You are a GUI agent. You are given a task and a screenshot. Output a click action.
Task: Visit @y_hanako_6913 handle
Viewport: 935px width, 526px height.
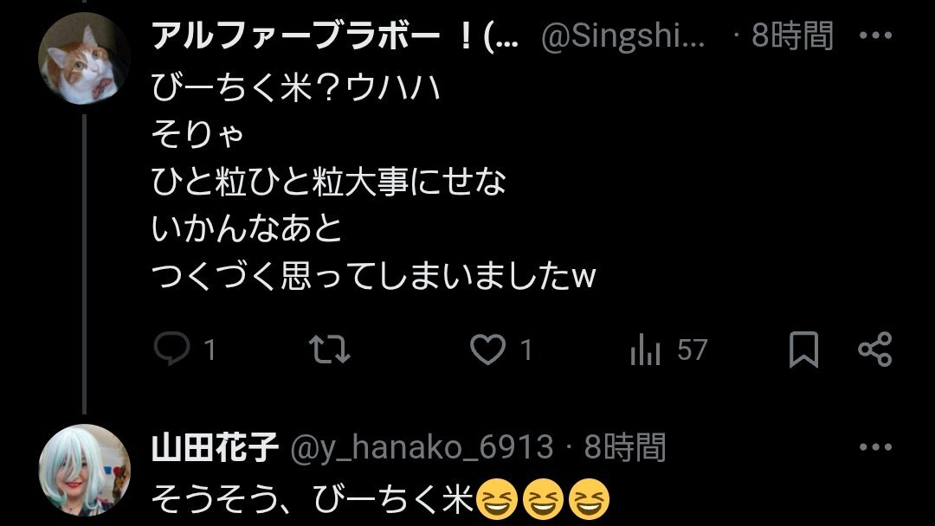422,446
